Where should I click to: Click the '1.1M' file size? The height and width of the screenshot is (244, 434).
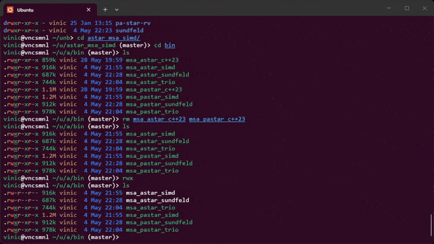49,89
